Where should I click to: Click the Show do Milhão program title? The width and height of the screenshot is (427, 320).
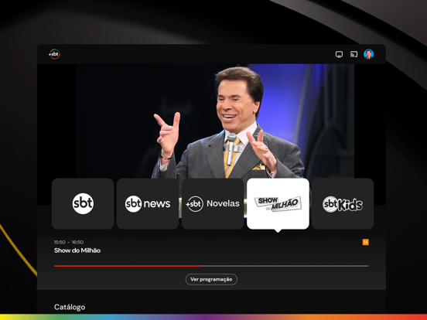coord(77,250)
